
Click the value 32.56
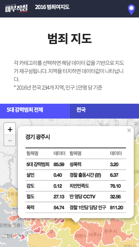pos(116,197)
